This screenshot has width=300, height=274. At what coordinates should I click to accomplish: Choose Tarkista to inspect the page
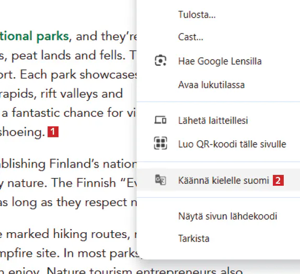[x=218, y=239]
